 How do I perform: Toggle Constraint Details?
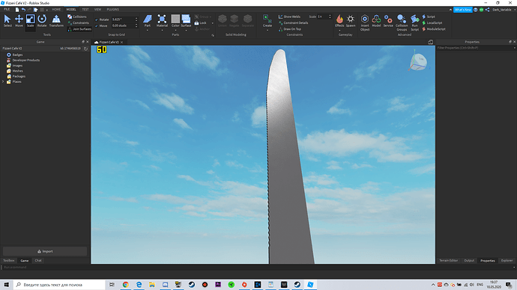pyautogui.click(x=293, y=22)
